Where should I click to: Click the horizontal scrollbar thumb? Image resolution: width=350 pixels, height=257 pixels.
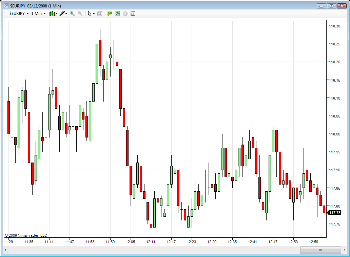[320, 250]
